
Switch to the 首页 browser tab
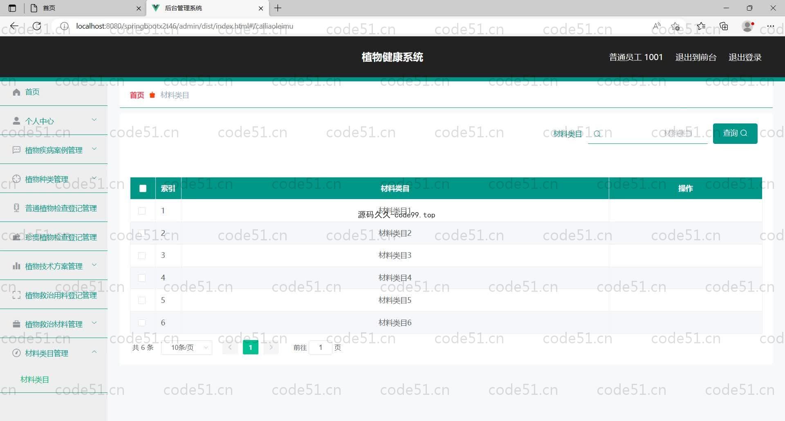pyautogui.click(x=86, y=8)
